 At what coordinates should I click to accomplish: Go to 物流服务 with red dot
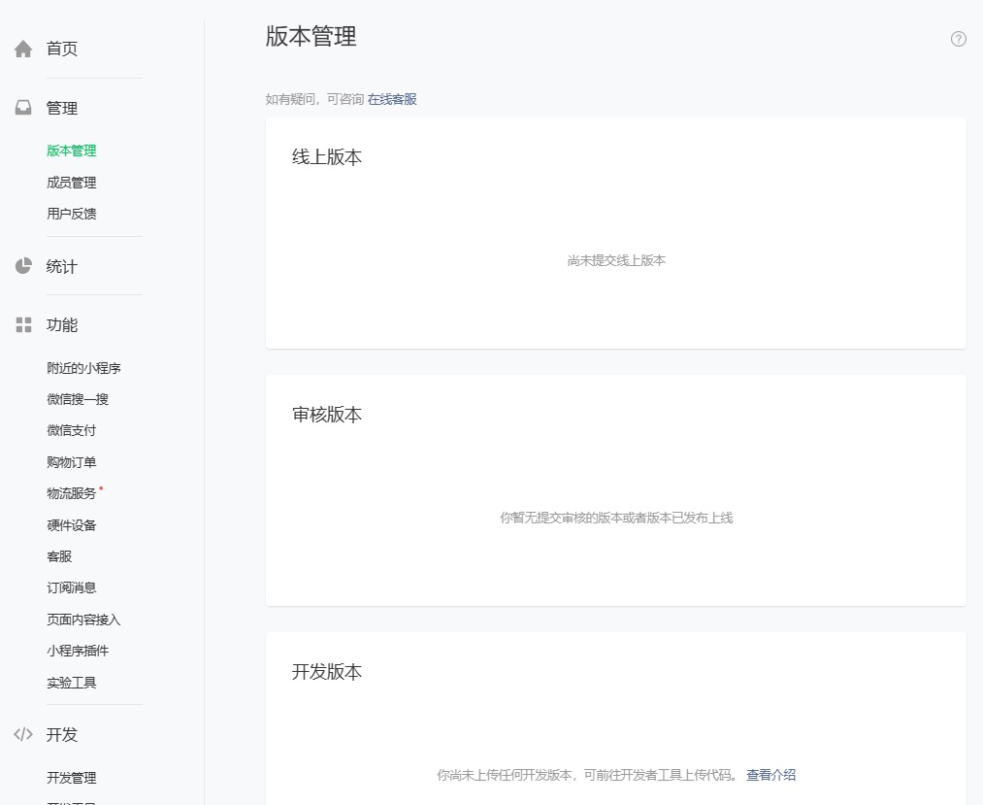pos(72,493)
